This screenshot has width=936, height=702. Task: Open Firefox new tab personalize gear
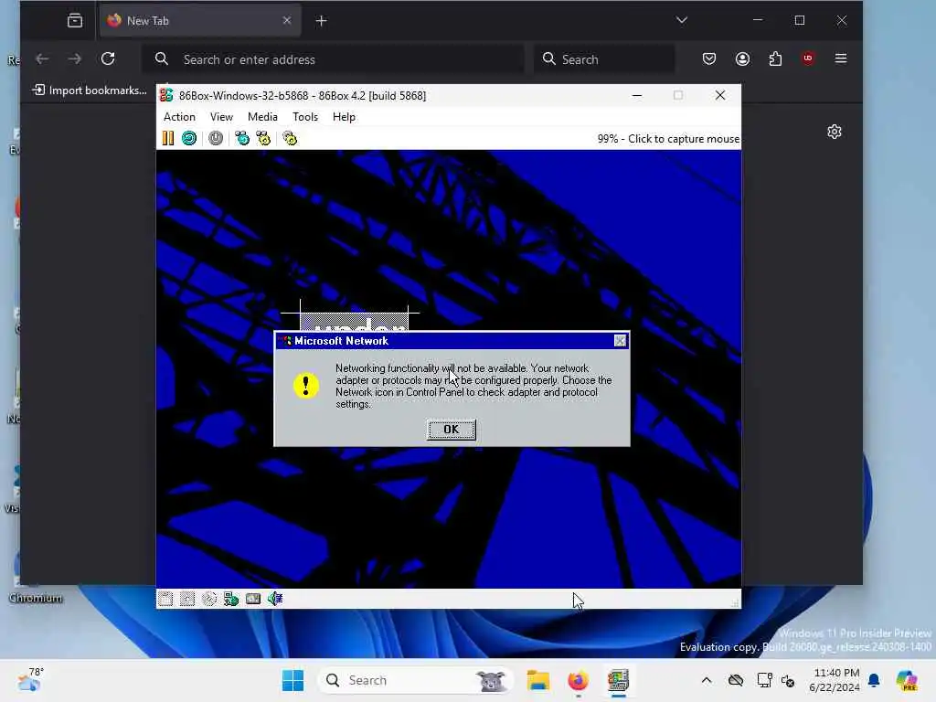point(835,132)
